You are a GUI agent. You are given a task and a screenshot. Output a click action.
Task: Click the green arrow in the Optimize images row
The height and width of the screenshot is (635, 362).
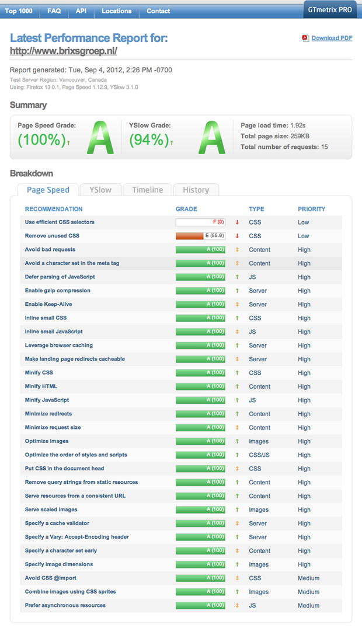[237, 441]
